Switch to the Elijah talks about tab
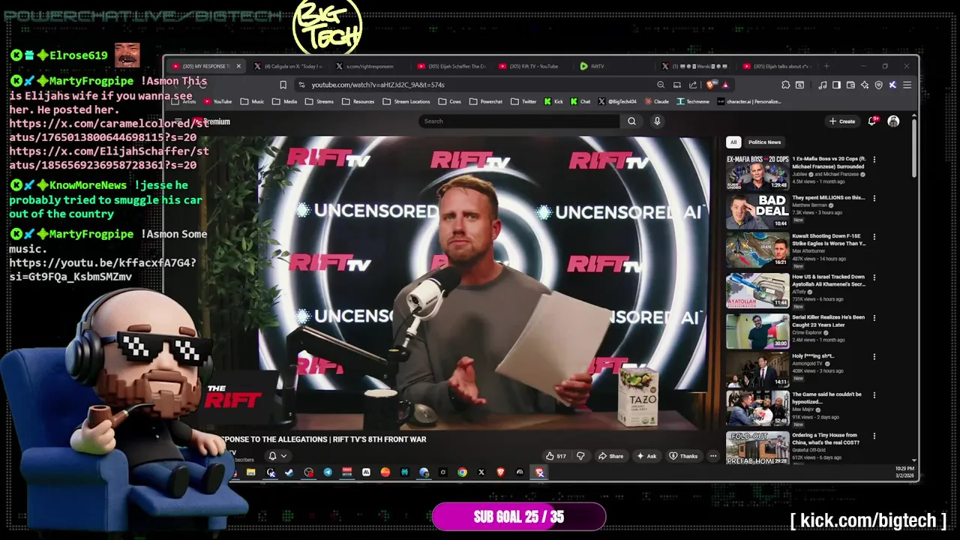The height and width of the screenshot is (540, 960). 776,66
